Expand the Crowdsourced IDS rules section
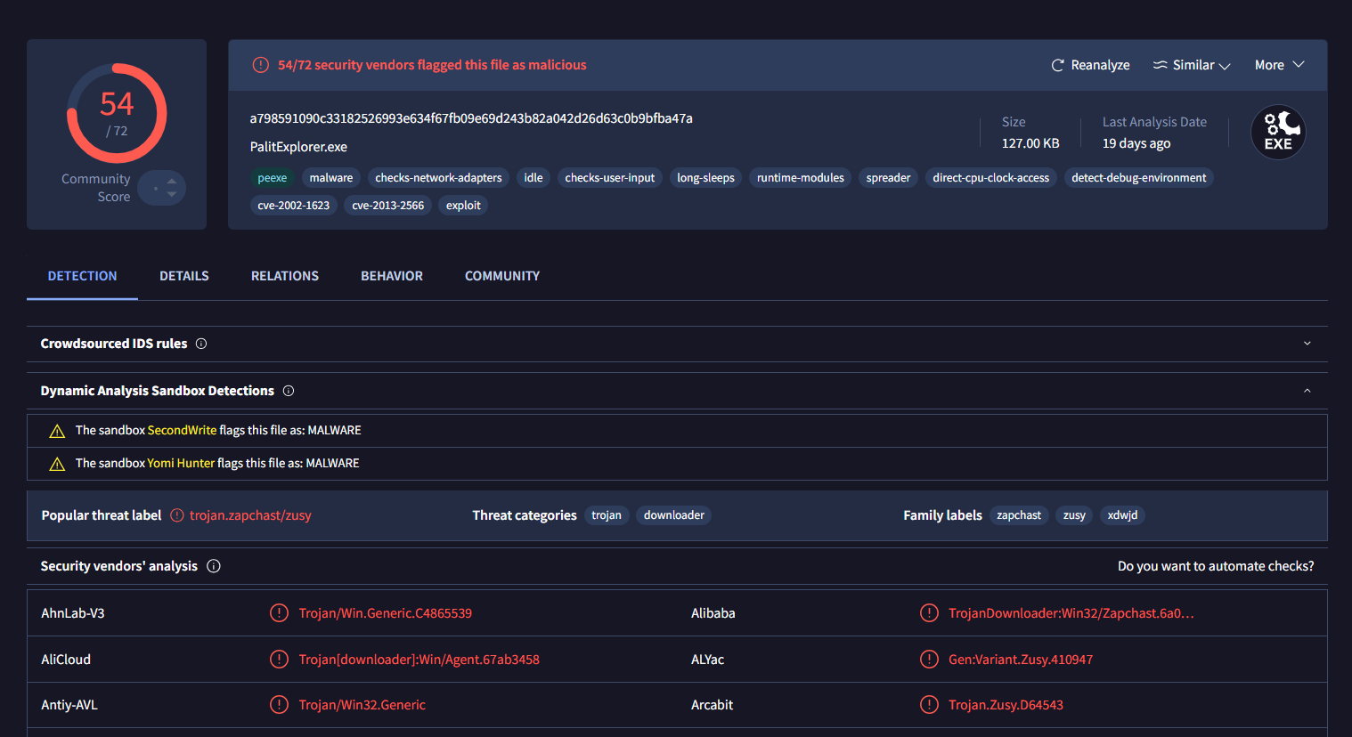1352x737 pixels. click(1307, 344)
